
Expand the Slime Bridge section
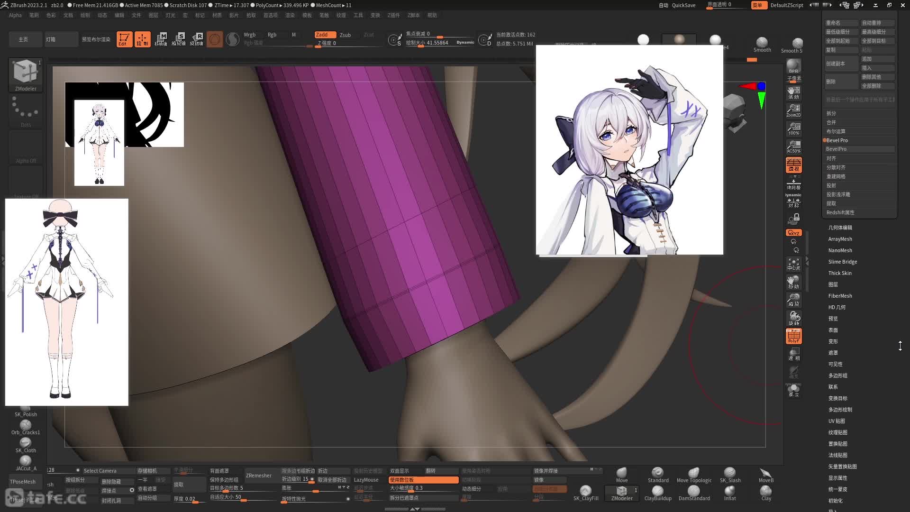point(842,262)
